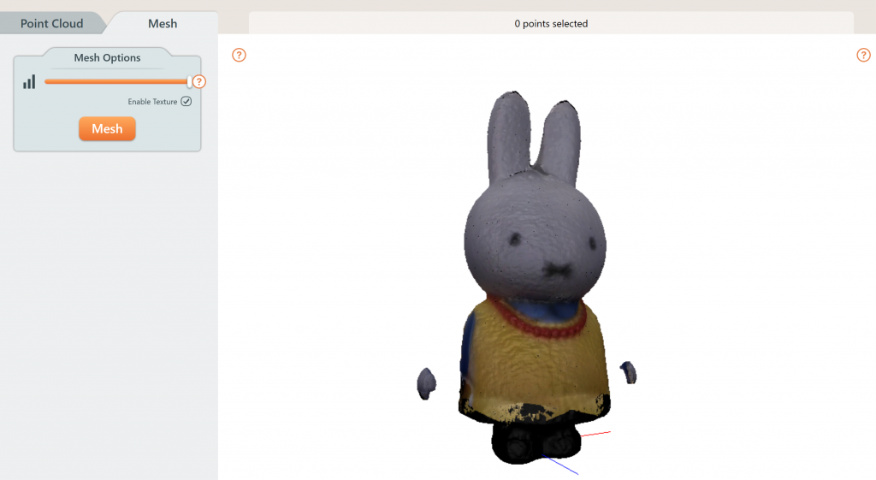Viewport: 876px width, 480px height.
Task: Click the blue axis line below the model
Action: 561,466
